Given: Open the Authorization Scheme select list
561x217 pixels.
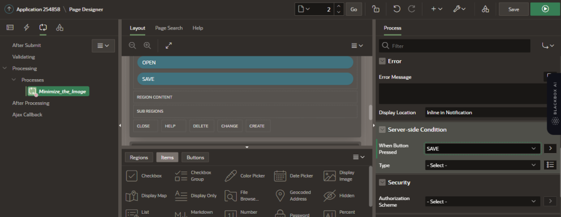Looking at the screenshot, I should [482, 201].
